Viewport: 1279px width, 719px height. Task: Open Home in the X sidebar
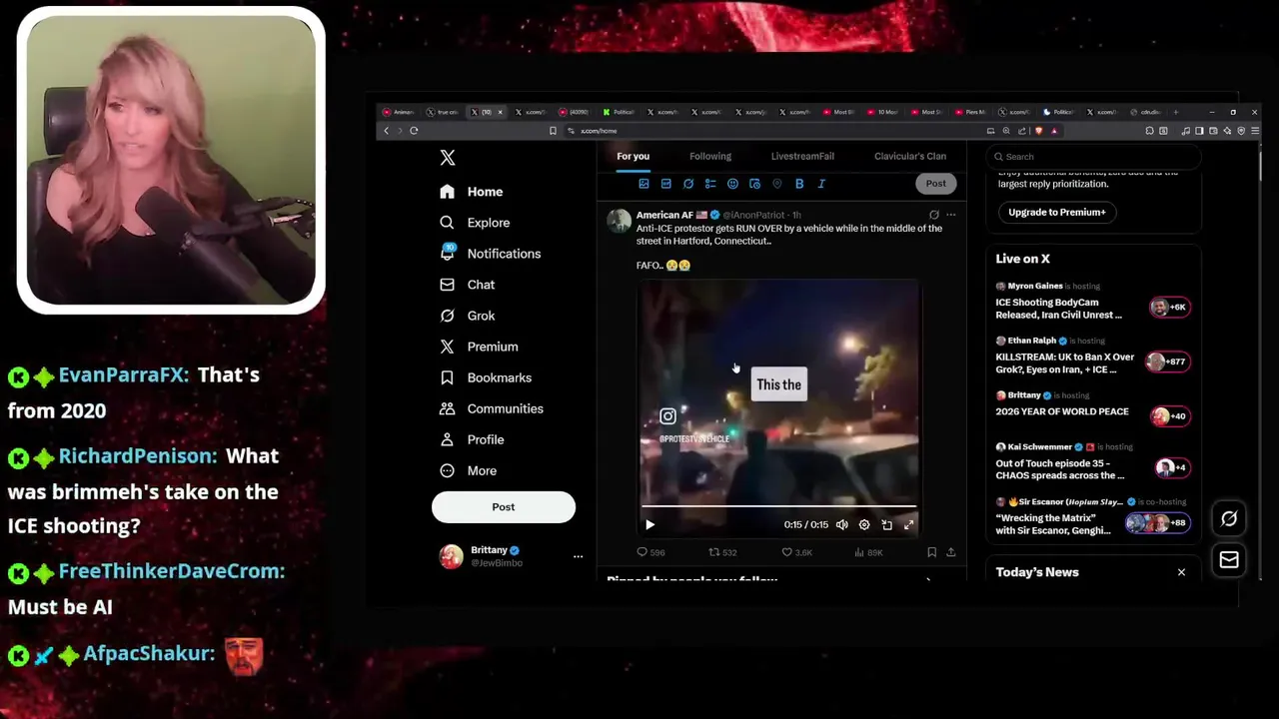coord(472,192)
